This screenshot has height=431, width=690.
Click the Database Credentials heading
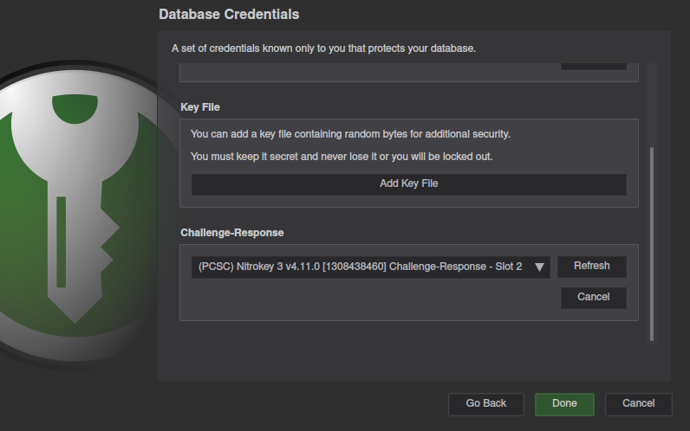pyautogui.click(x=229, y=15)
